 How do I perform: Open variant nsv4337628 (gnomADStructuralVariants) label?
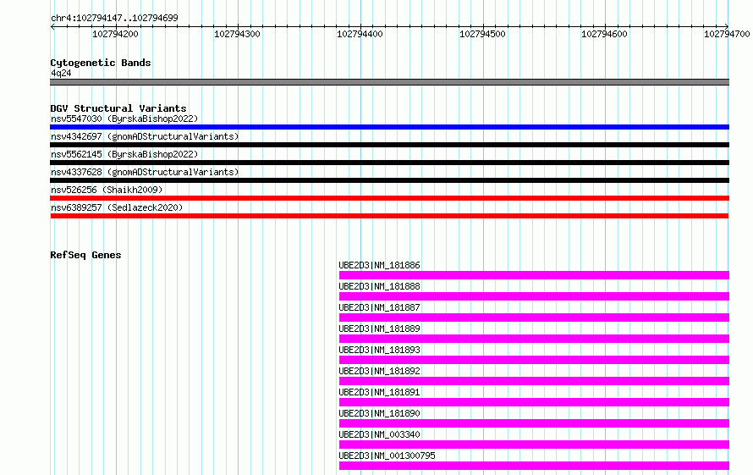tap(145, 172)
